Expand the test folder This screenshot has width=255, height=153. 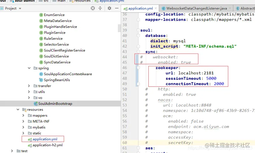(x=12, y=151)
